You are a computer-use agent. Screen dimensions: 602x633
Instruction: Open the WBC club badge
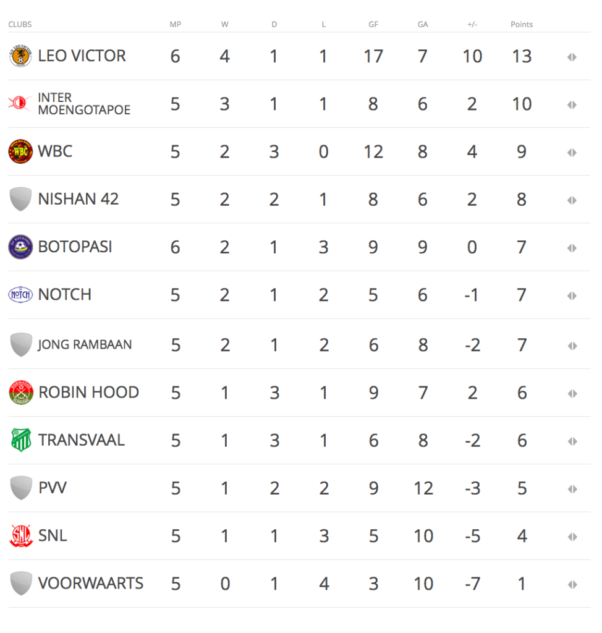(x=20, y=151)
